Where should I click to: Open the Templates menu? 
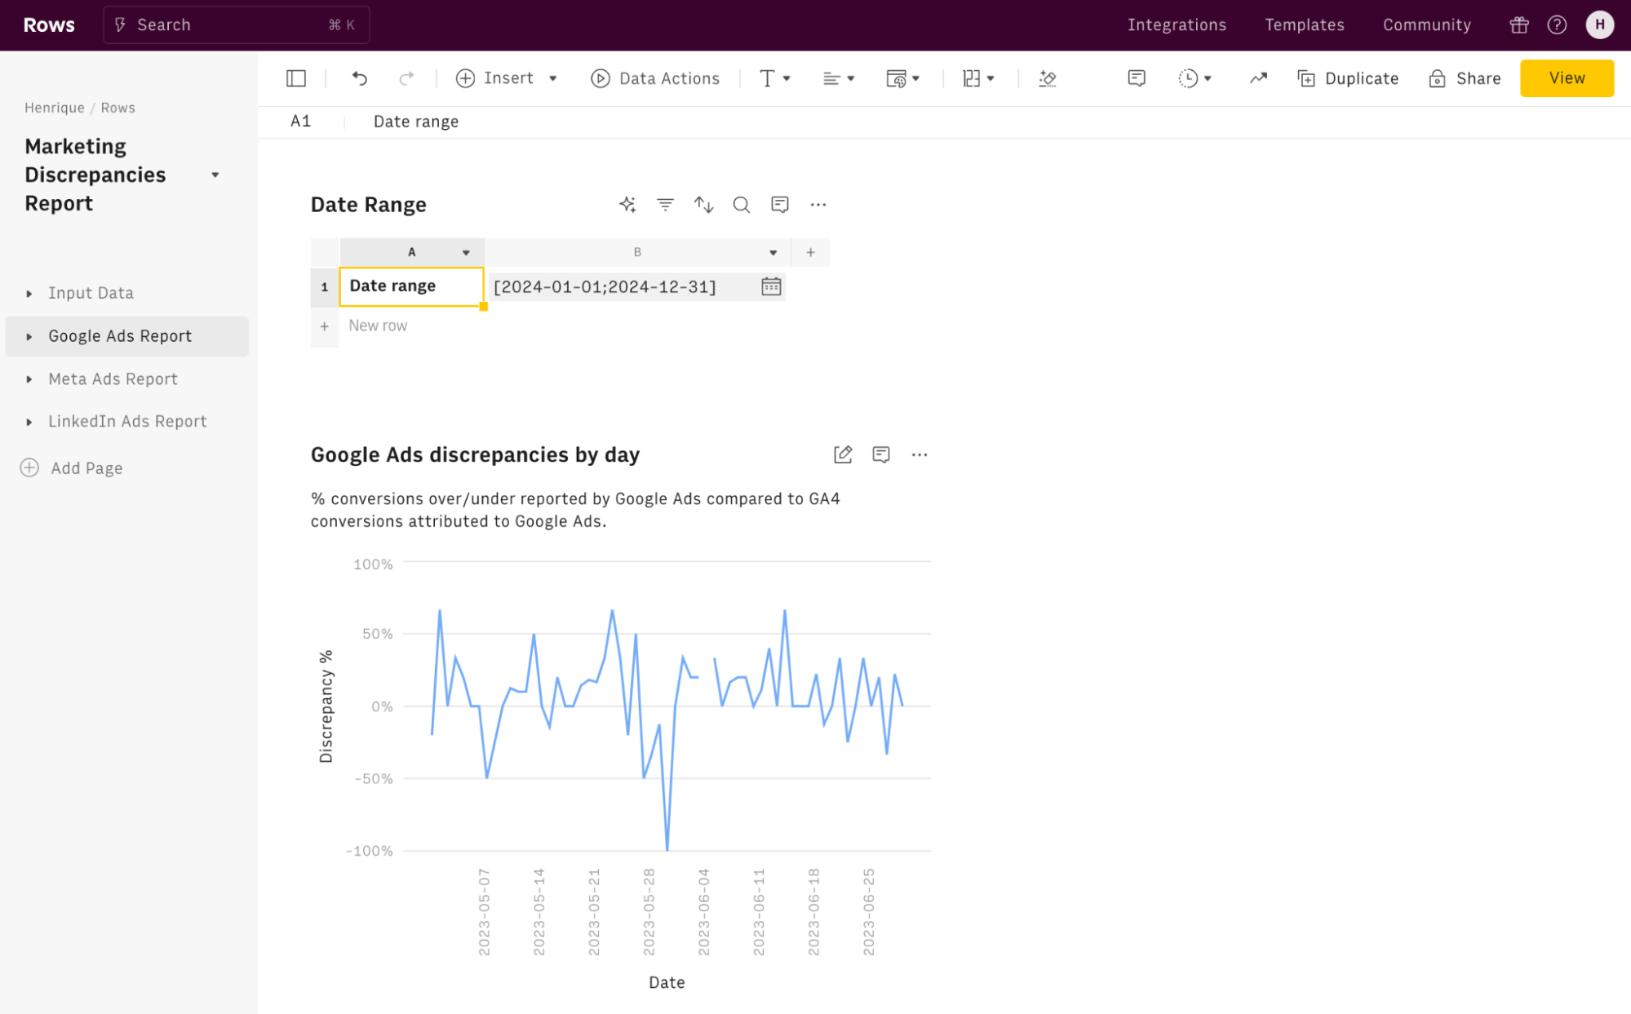click(x=1305, y=25)
